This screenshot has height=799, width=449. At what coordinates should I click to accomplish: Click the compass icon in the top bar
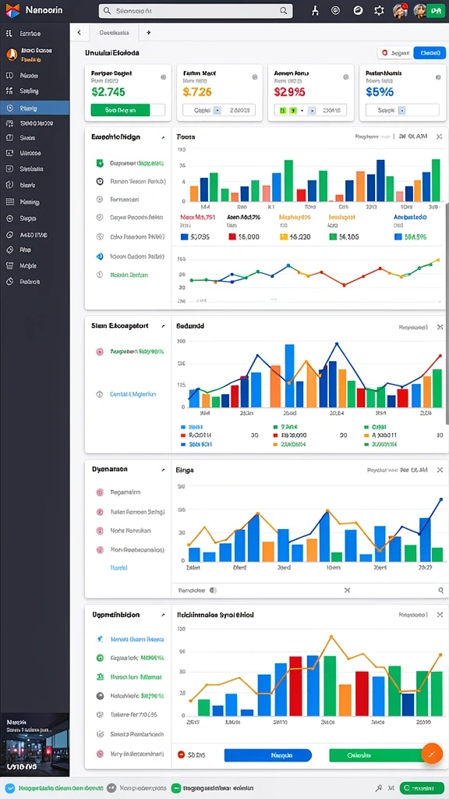tap(358, 10)
